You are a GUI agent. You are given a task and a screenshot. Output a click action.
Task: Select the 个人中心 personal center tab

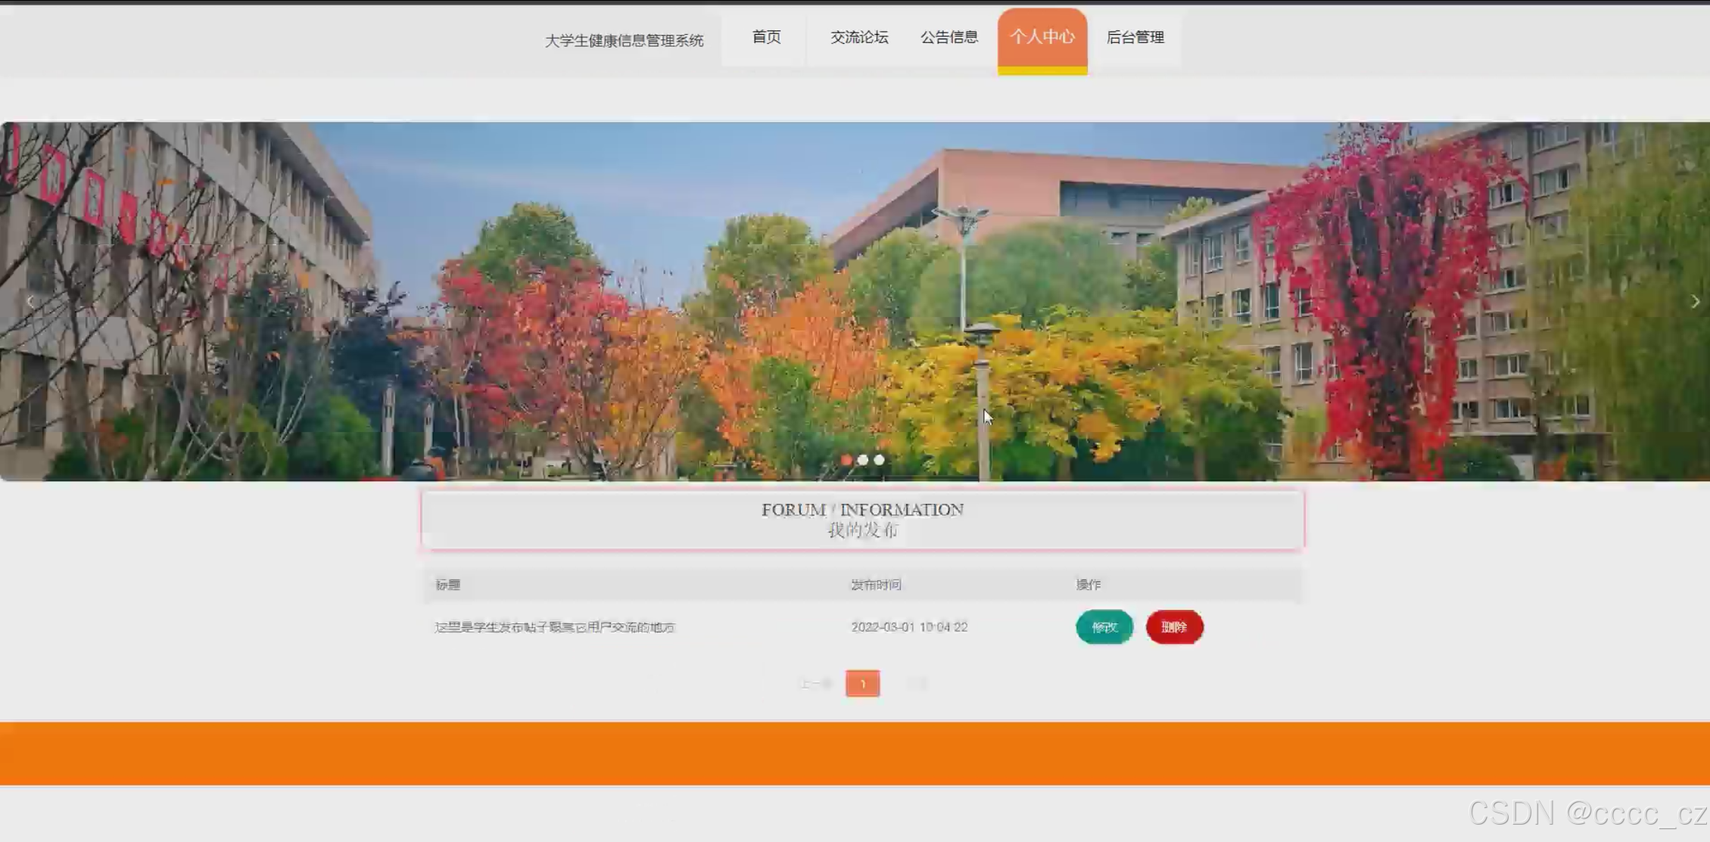tap(1042, 37)
